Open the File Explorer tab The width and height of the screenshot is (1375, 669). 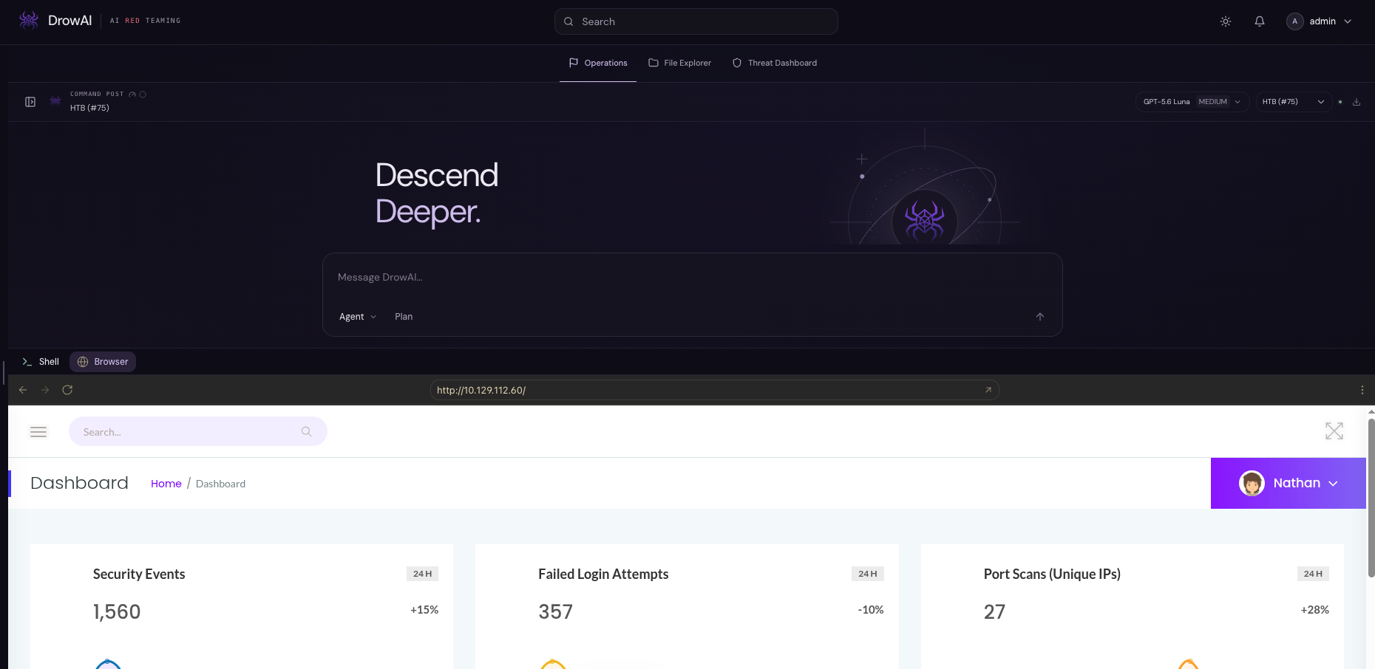tap(679, 63)
